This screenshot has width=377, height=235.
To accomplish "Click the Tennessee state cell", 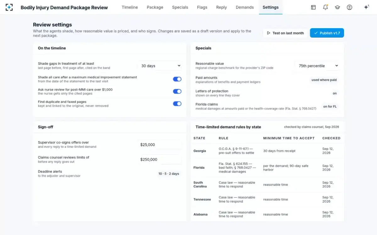I will [x=202, y=200].
